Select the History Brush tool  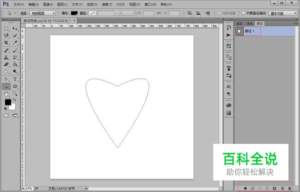point(15,57)
